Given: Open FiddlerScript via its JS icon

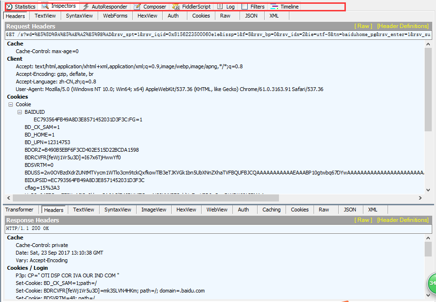Looking at the screenshot, I should (176, 7).
